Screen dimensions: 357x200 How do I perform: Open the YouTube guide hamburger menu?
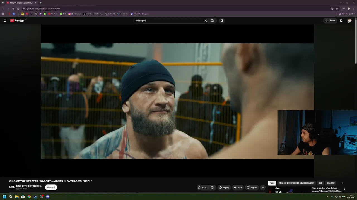(x=5, y=21)
